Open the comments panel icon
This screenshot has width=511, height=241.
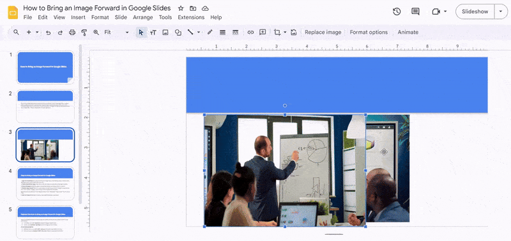point(415,11)
